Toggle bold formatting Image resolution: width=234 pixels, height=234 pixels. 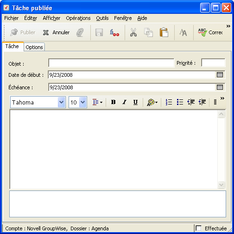click(x=114, y=102)
